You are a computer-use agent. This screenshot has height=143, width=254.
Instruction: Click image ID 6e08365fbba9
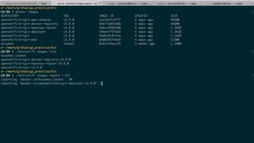click(110, 40)
